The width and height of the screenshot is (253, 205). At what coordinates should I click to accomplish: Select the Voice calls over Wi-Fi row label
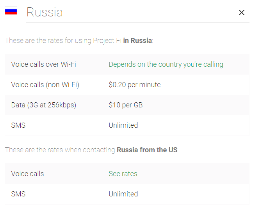tap(44, 64)
